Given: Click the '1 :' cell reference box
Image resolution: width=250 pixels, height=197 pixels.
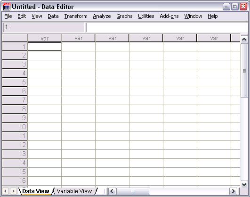Looking at the screenshot, I should [x=44, y=27].
